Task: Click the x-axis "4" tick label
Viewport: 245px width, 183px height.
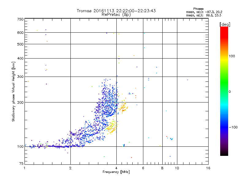Action: [x=116, y=168]
